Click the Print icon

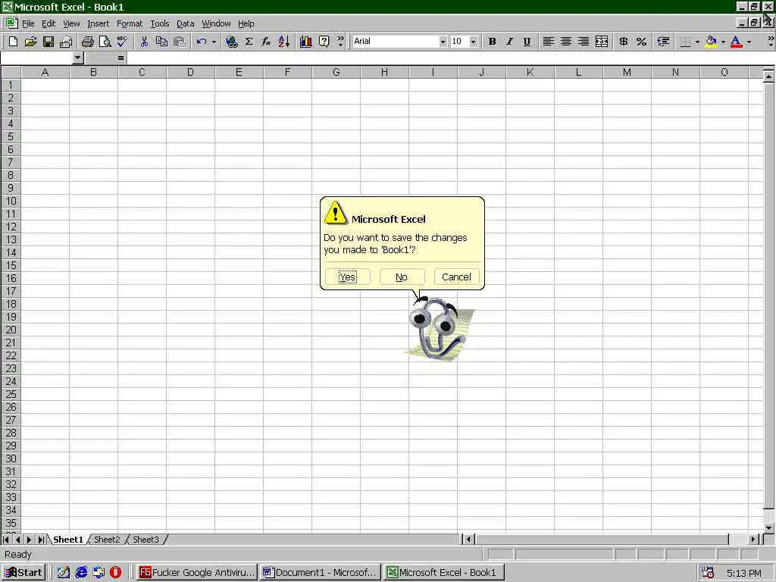[x=88, y=42]
